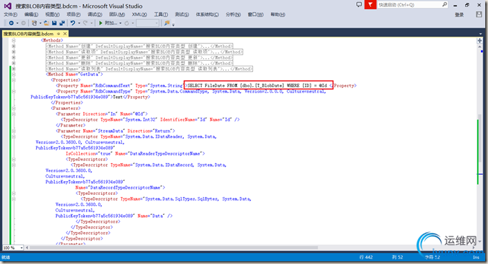Open the 文件(F) menu

click(10, 15)
